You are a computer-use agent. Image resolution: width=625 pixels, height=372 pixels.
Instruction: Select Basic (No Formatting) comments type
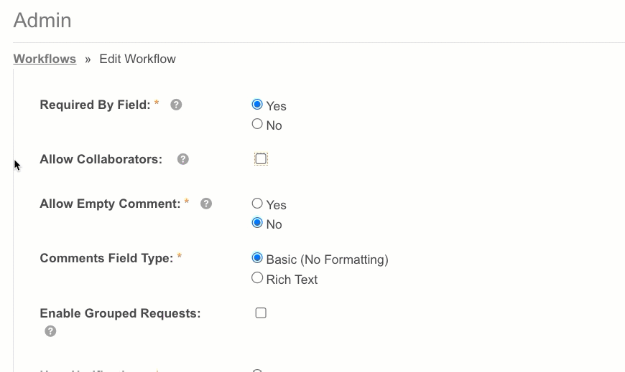click(257, 258)
